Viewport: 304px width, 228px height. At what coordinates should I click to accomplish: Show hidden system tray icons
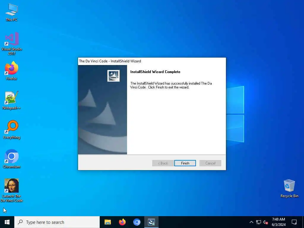click(x=251, y=222)
